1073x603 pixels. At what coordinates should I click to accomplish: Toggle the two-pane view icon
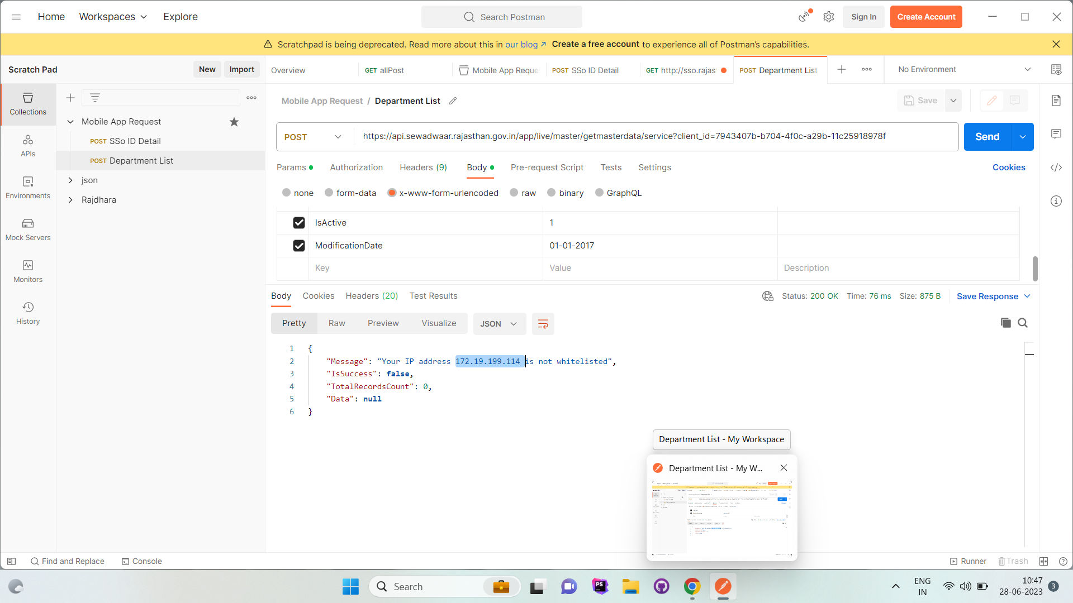pyautogui.click(x=1043, y=561)
